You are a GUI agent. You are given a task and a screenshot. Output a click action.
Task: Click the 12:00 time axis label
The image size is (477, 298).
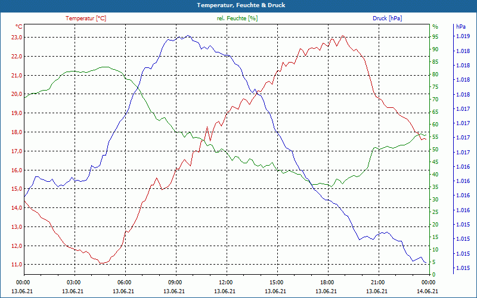pyautogui.click(x=225, y=282)
